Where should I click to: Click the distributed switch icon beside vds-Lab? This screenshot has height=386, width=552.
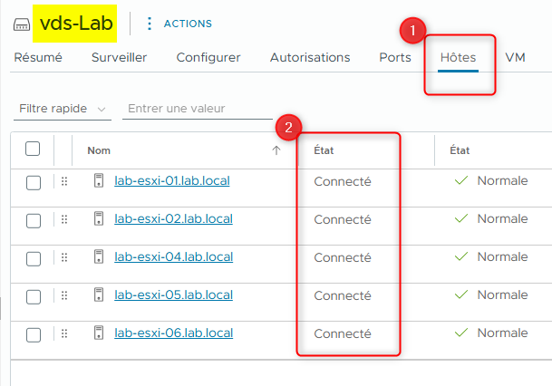pos(22,24)
